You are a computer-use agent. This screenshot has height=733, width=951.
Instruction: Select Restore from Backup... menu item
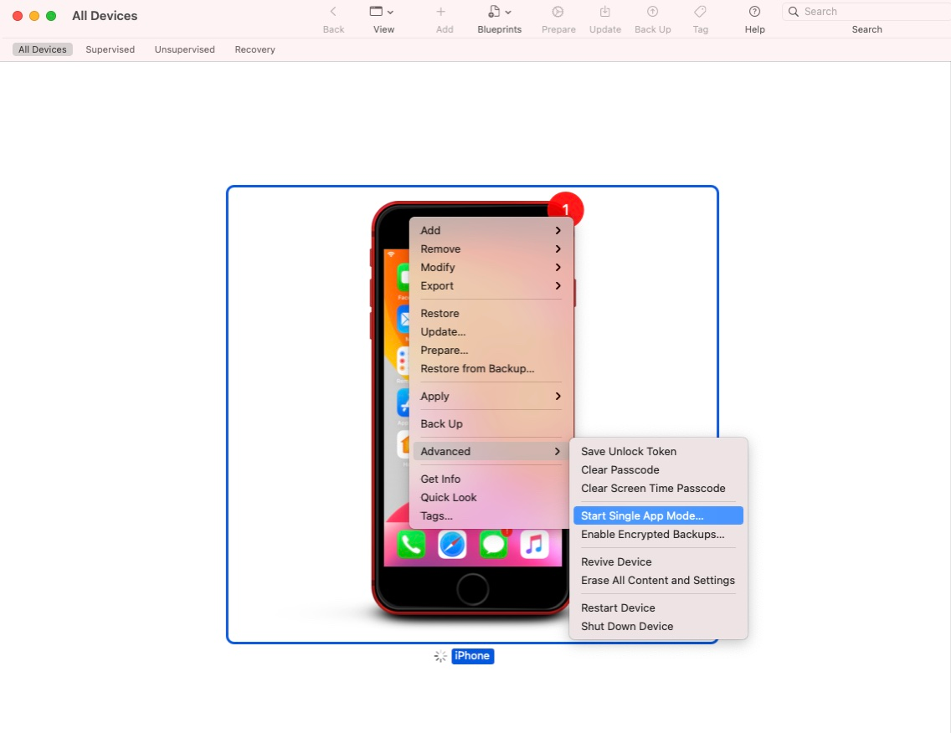point(491,369)
